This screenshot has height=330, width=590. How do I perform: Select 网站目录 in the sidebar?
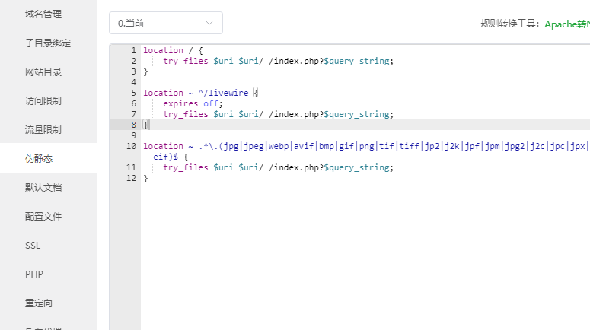click(x=43, y=72)
